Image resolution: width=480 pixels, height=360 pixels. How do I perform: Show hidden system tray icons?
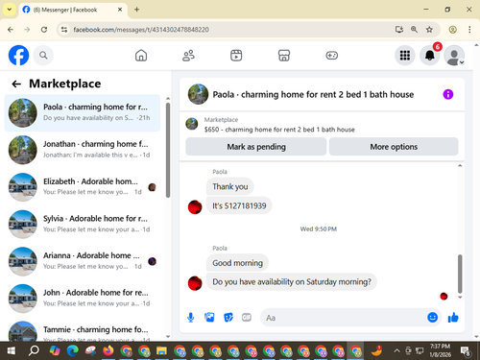pyautogui.click(x=396, y=351)
